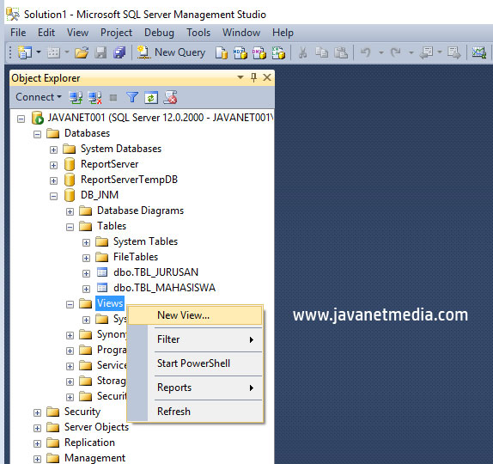This screenshot has width=493, height=464.
Task: Collapse the Databases folder
Action: coord(38,134)
